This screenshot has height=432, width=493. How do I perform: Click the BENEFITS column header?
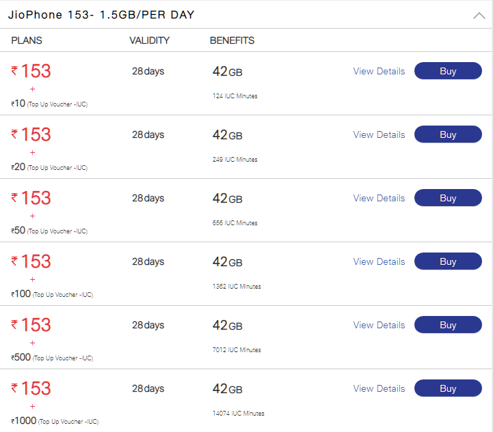[232, 40]
